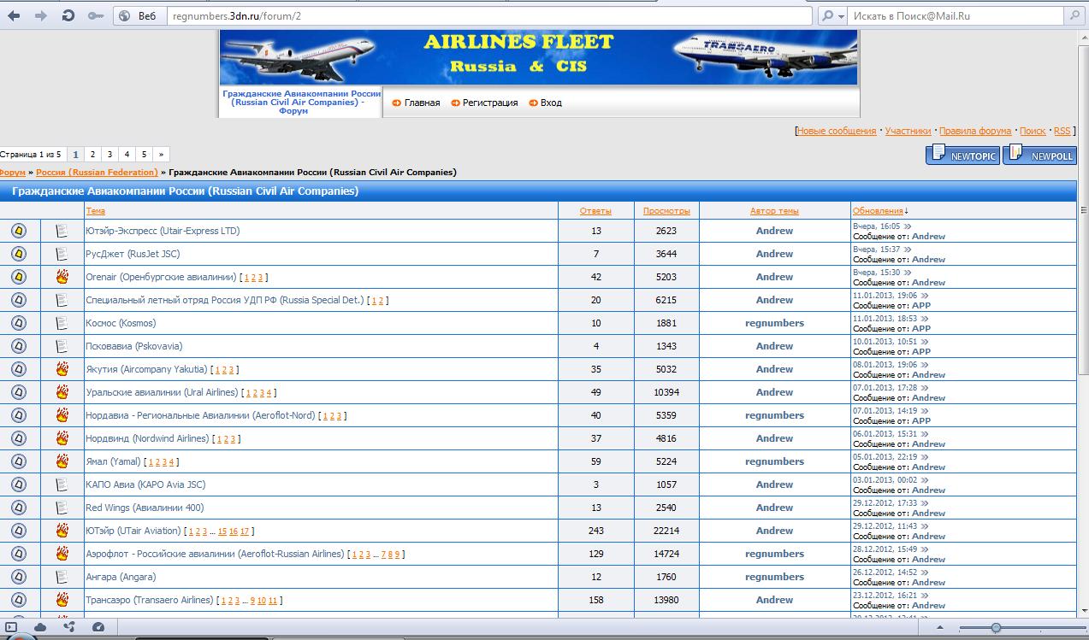Toggle the panels icon in the status bar
The height and width of the screenshot is (640, 1089).
[11, 627]
